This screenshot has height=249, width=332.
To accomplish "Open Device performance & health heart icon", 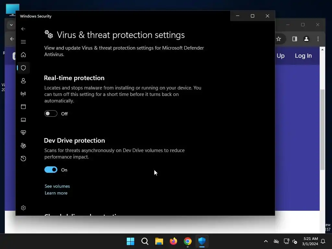I will click(x=23, y=133).
